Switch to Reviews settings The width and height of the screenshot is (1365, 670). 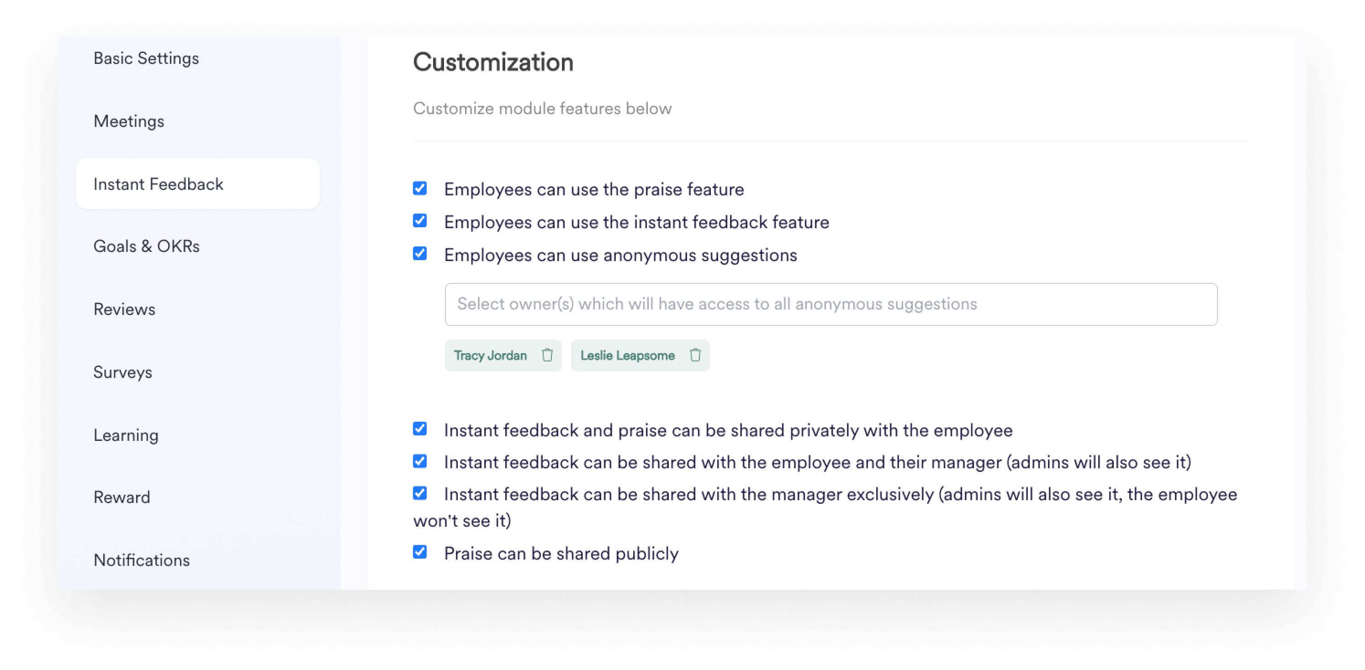click(125, 309)
